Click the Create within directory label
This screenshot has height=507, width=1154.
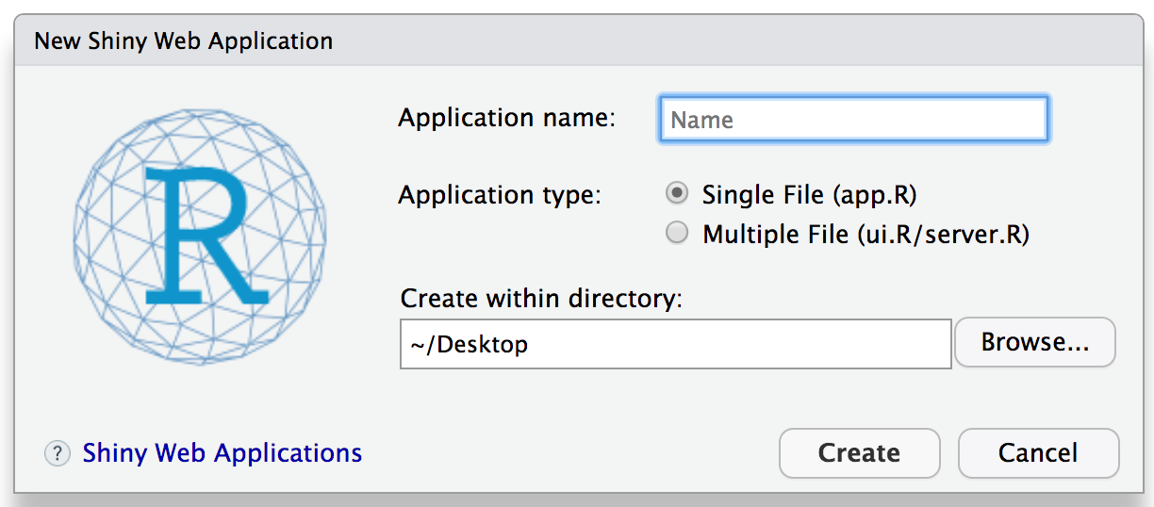click(x=541, y=299)
